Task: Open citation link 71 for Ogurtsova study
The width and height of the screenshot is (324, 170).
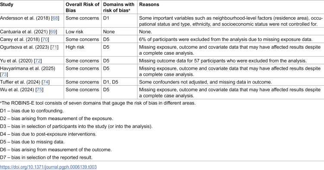Action: pos(54,47)
